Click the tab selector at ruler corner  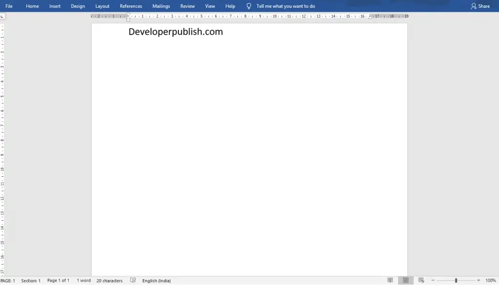click(x=2, y=16)
